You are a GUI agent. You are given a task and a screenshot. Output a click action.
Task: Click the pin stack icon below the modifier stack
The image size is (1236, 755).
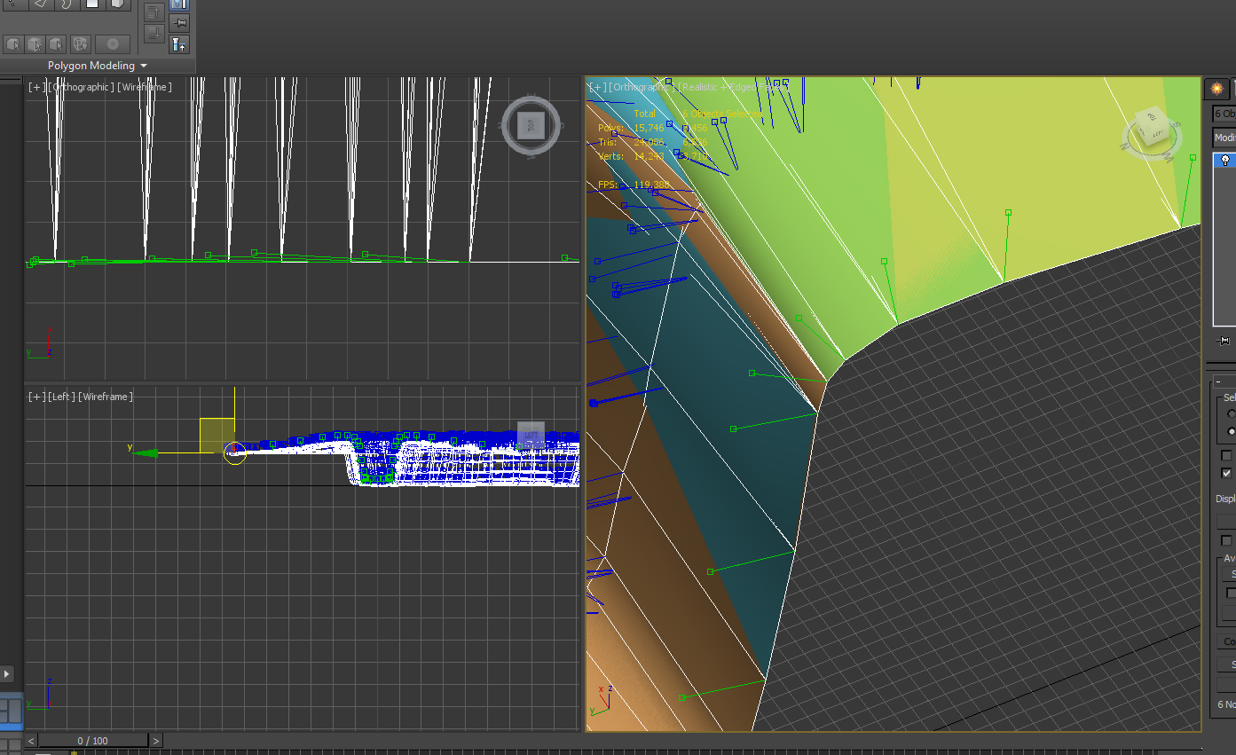point(1224,341)
